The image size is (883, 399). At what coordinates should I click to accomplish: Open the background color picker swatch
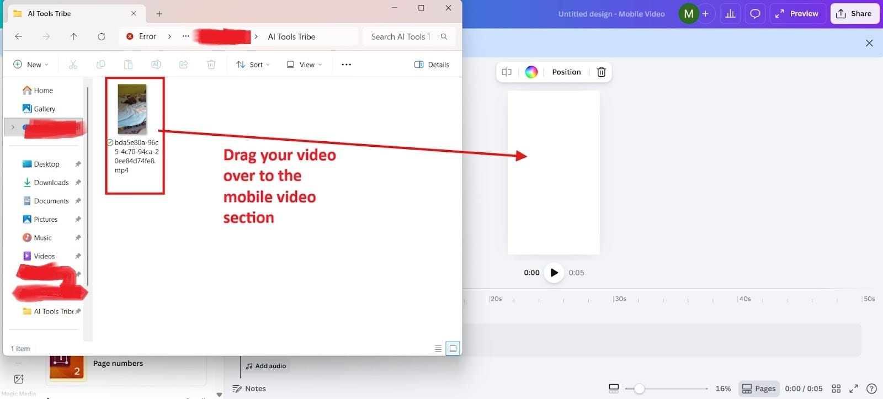pyautogui.click(x=531, y=72)
